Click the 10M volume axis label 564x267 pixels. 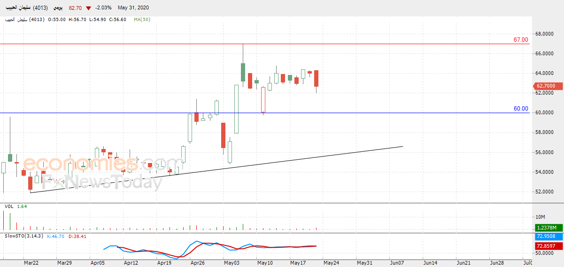click(541, 217)
